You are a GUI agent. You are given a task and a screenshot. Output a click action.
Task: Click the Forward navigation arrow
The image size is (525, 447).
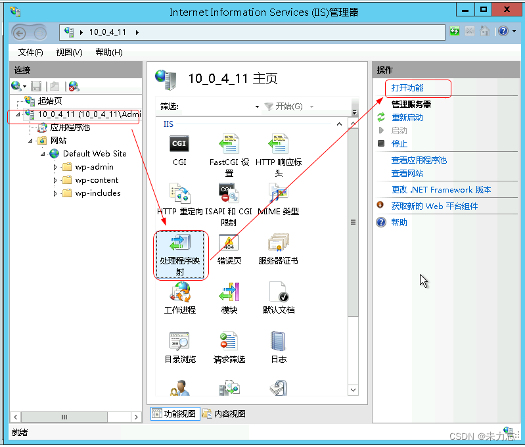tap(40, 33)
